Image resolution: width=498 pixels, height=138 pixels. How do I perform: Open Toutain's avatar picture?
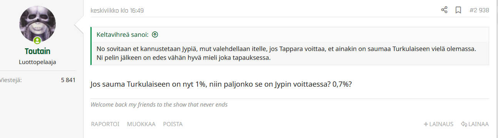(x=37, y=25)
